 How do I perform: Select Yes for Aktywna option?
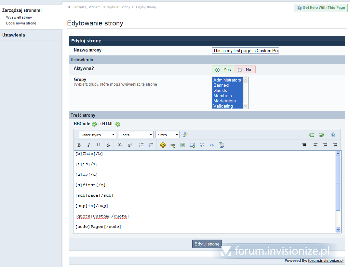[x=217, y=70]
